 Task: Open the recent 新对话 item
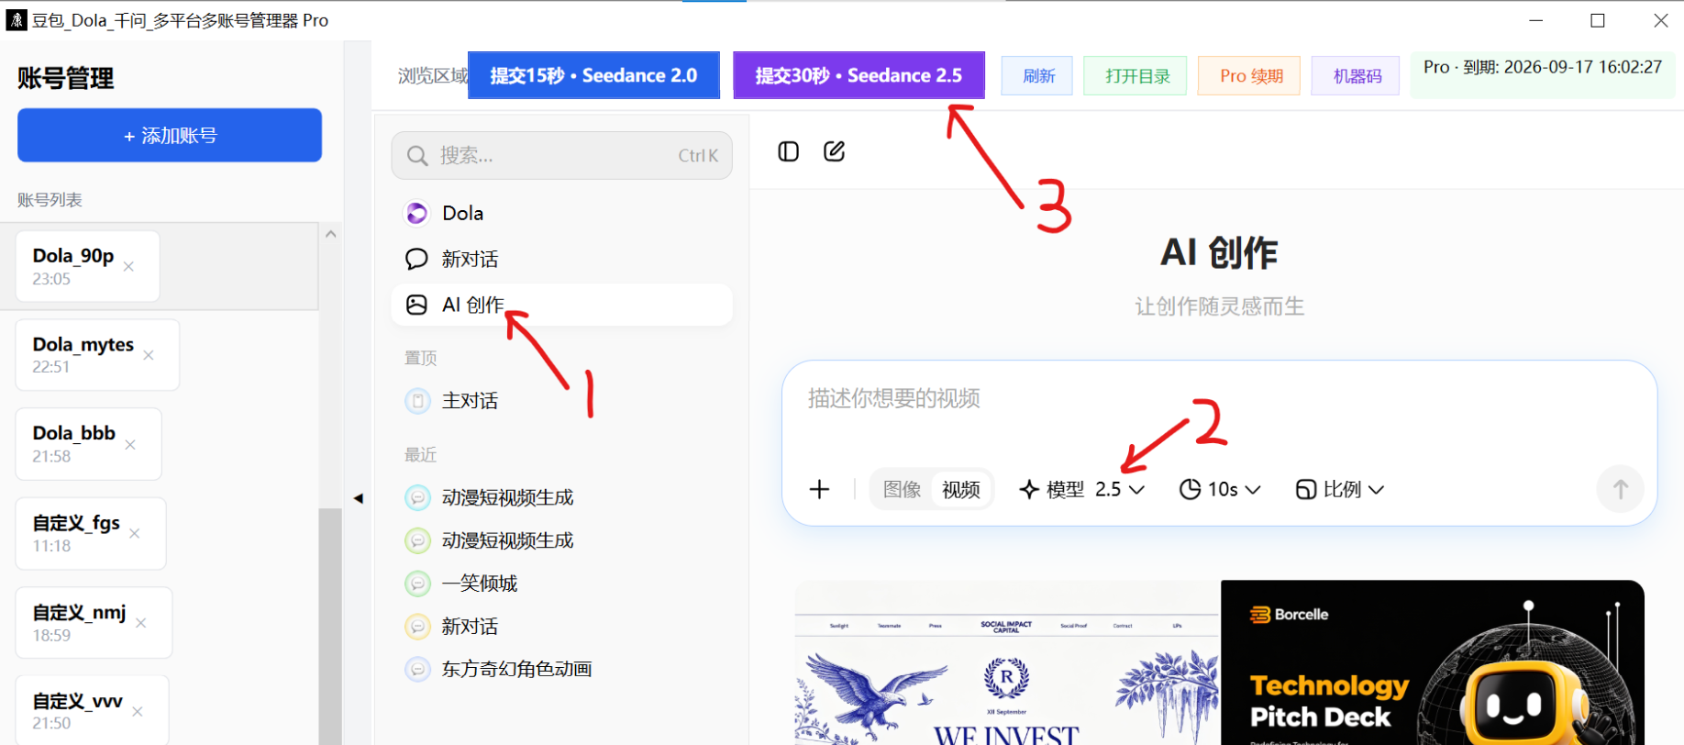pos(561,627)
